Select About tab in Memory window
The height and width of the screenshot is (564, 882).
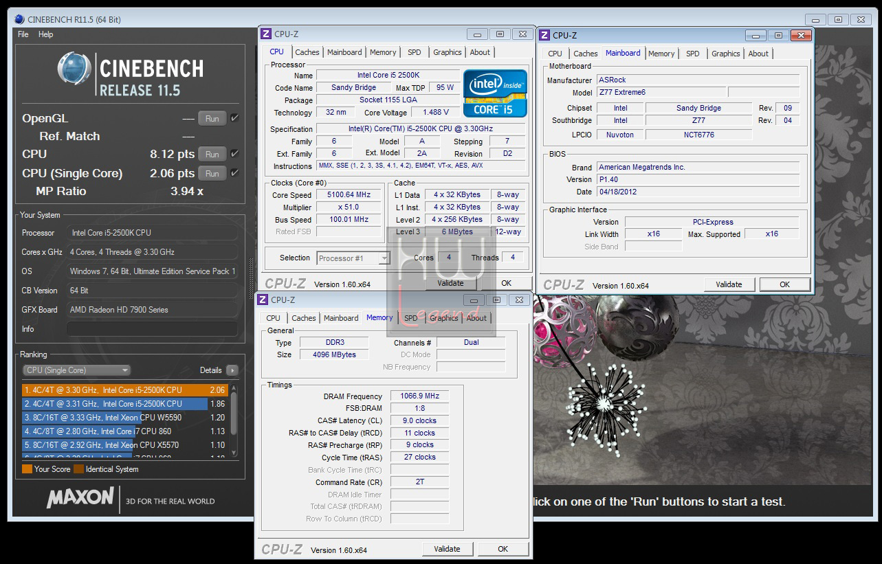click(x=476, y=318)
